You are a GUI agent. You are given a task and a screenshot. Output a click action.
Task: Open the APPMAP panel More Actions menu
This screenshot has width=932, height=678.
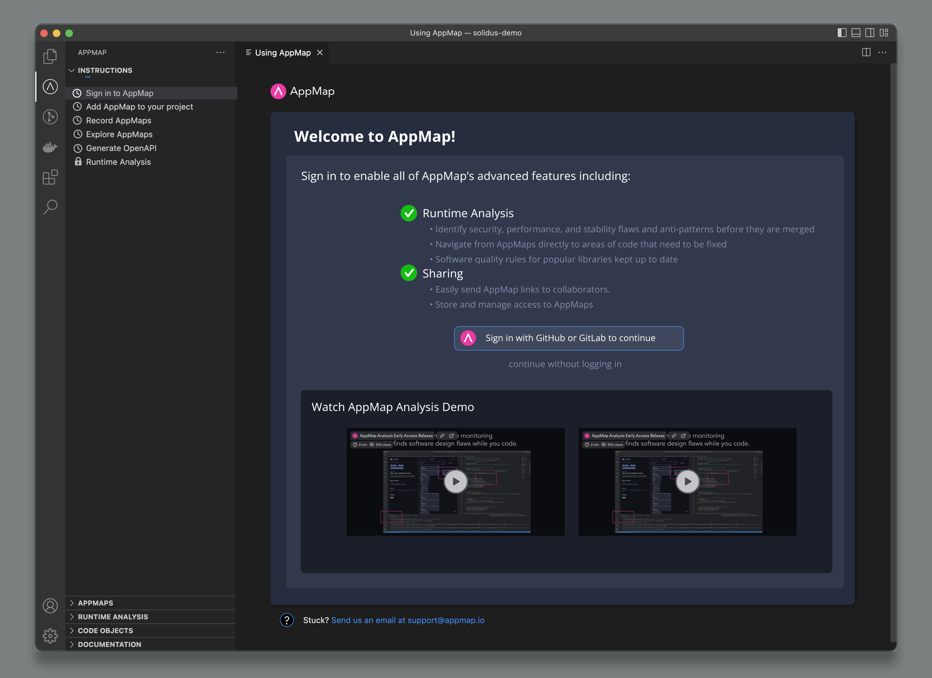click(221, 52)
